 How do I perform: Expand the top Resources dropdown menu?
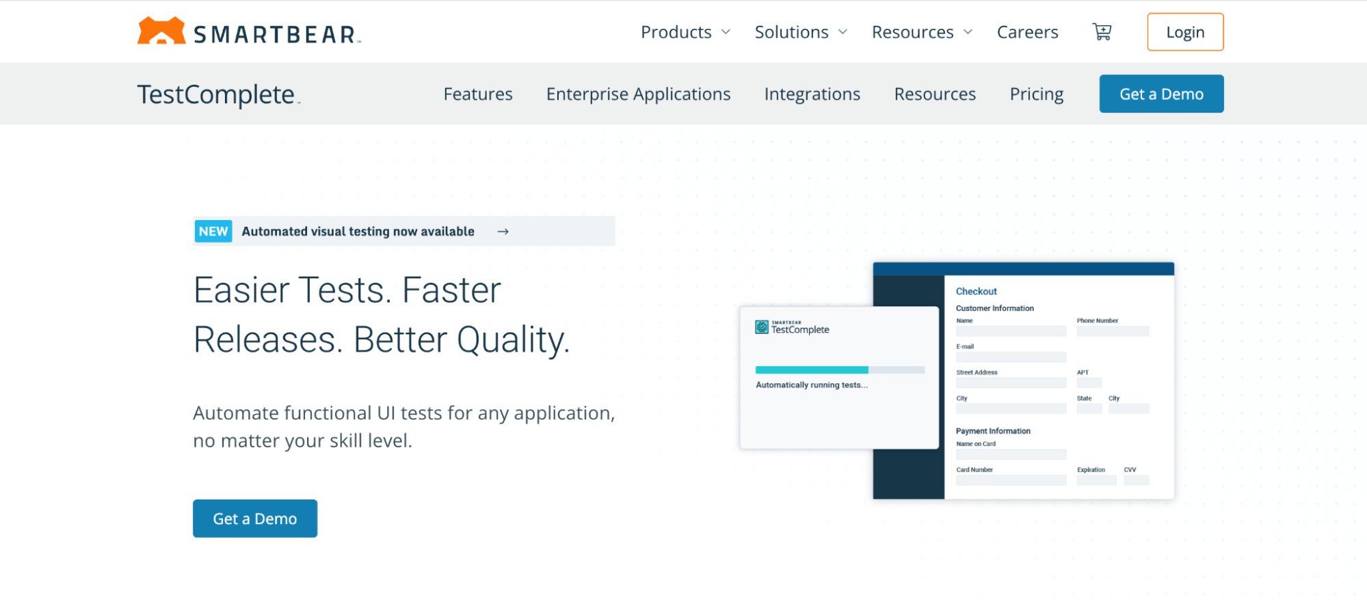coord(922,32)
